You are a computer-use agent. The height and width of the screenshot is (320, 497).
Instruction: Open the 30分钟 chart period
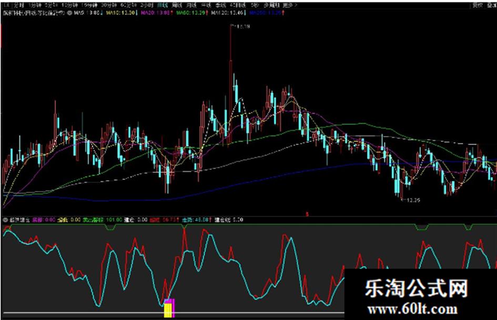coord(109,5)
